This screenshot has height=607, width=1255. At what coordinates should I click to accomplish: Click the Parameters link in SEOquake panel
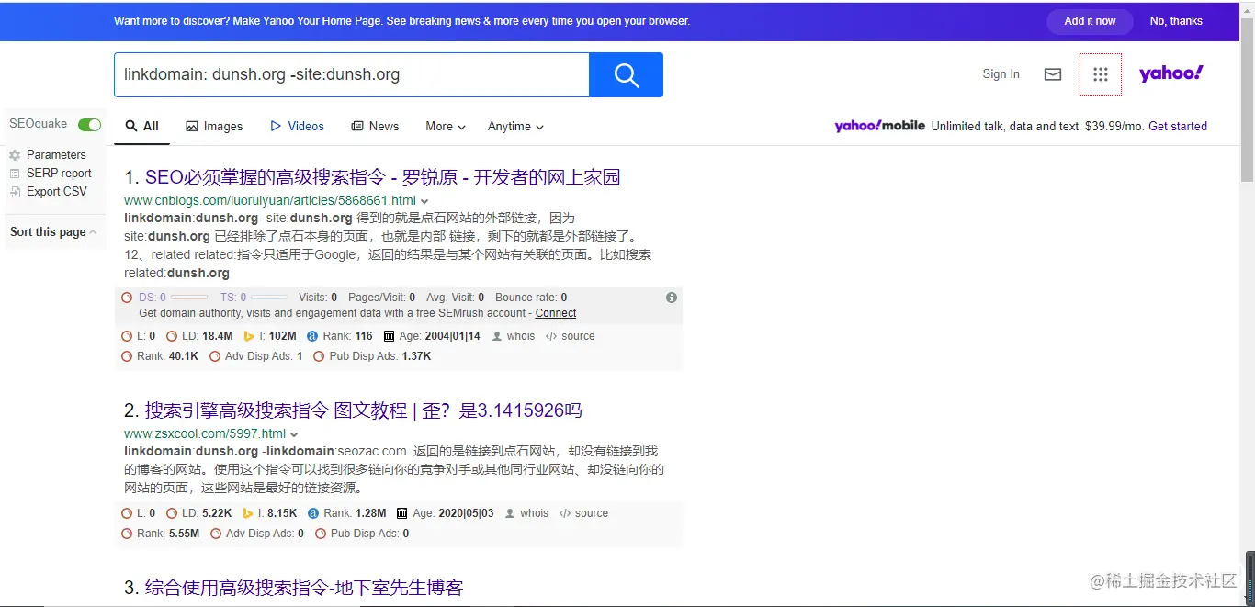click(56, 155)
